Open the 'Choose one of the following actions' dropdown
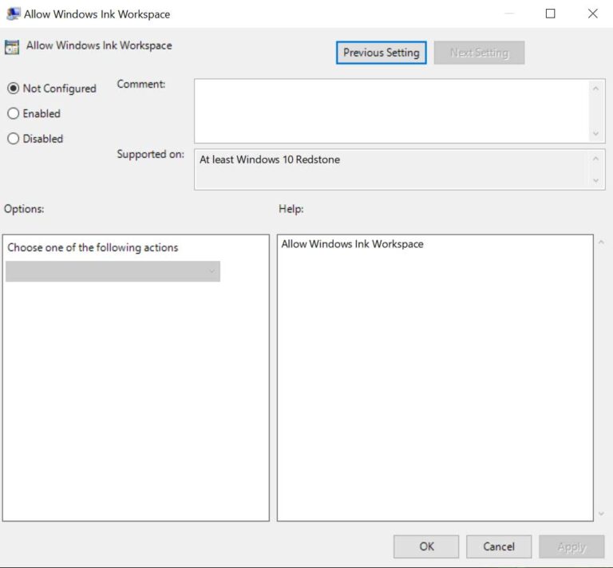613x568 pixels. click(113, 271)
